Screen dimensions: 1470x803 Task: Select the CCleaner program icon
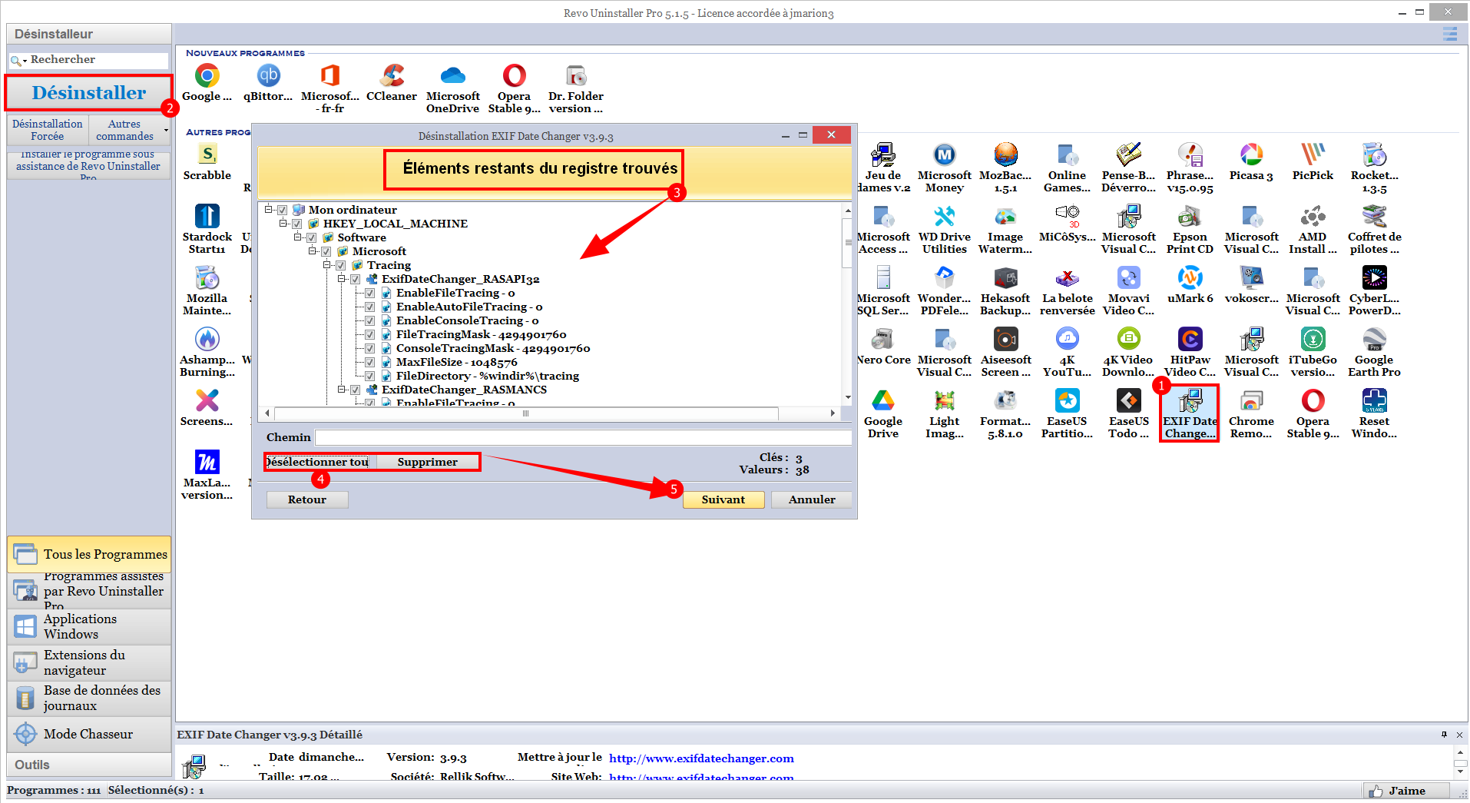[392, 76]
